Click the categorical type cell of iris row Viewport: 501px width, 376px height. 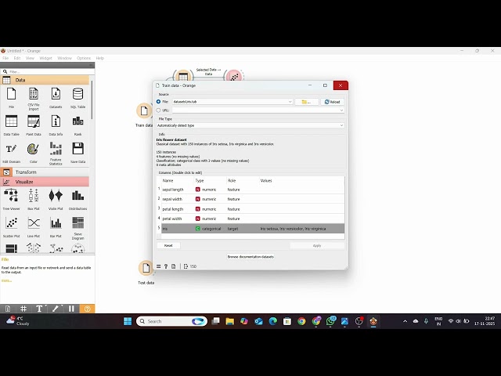(210, 229)
